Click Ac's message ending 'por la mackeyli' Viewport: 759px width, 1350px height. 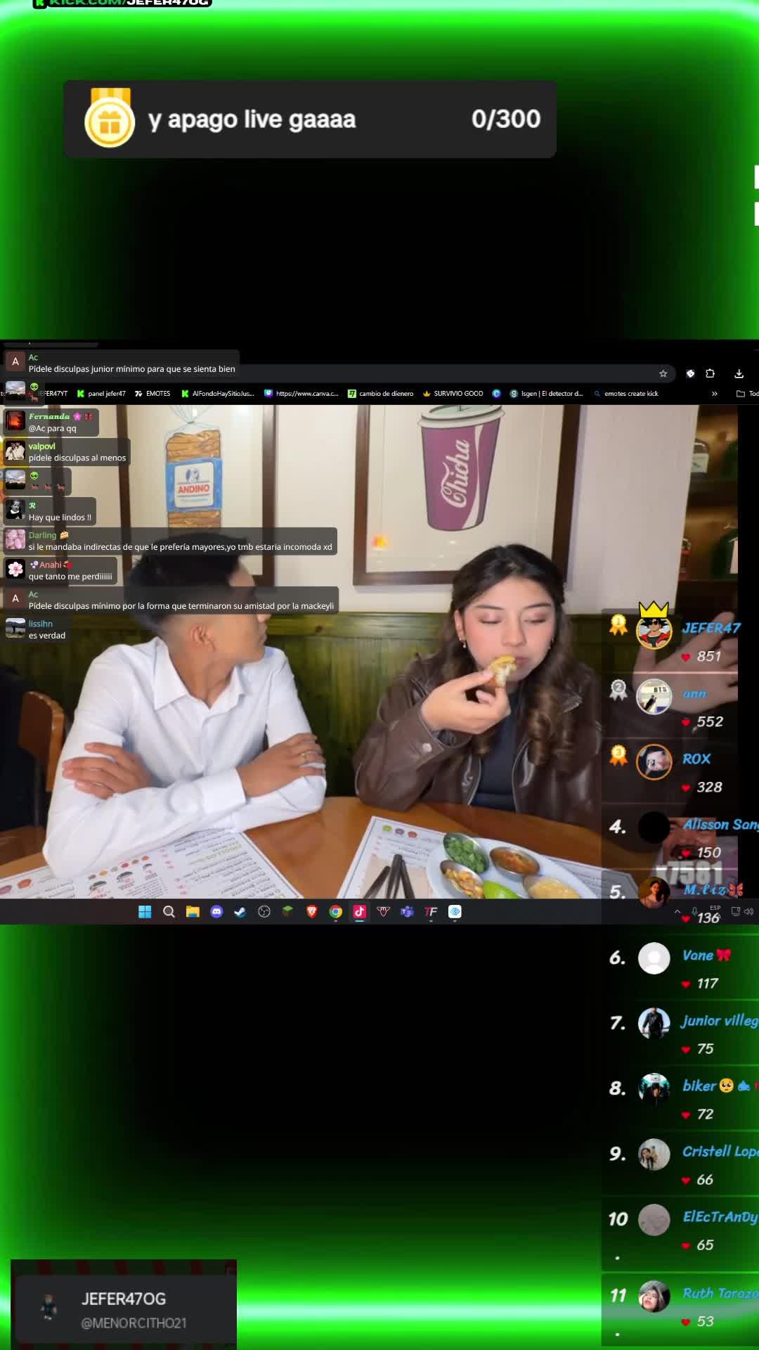pos(171,600)
